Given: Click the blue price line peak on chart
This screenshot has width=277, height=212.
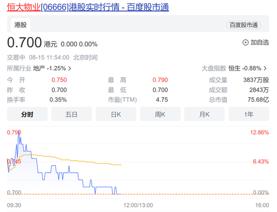Looking at the screenshot, I should [19, 131].
